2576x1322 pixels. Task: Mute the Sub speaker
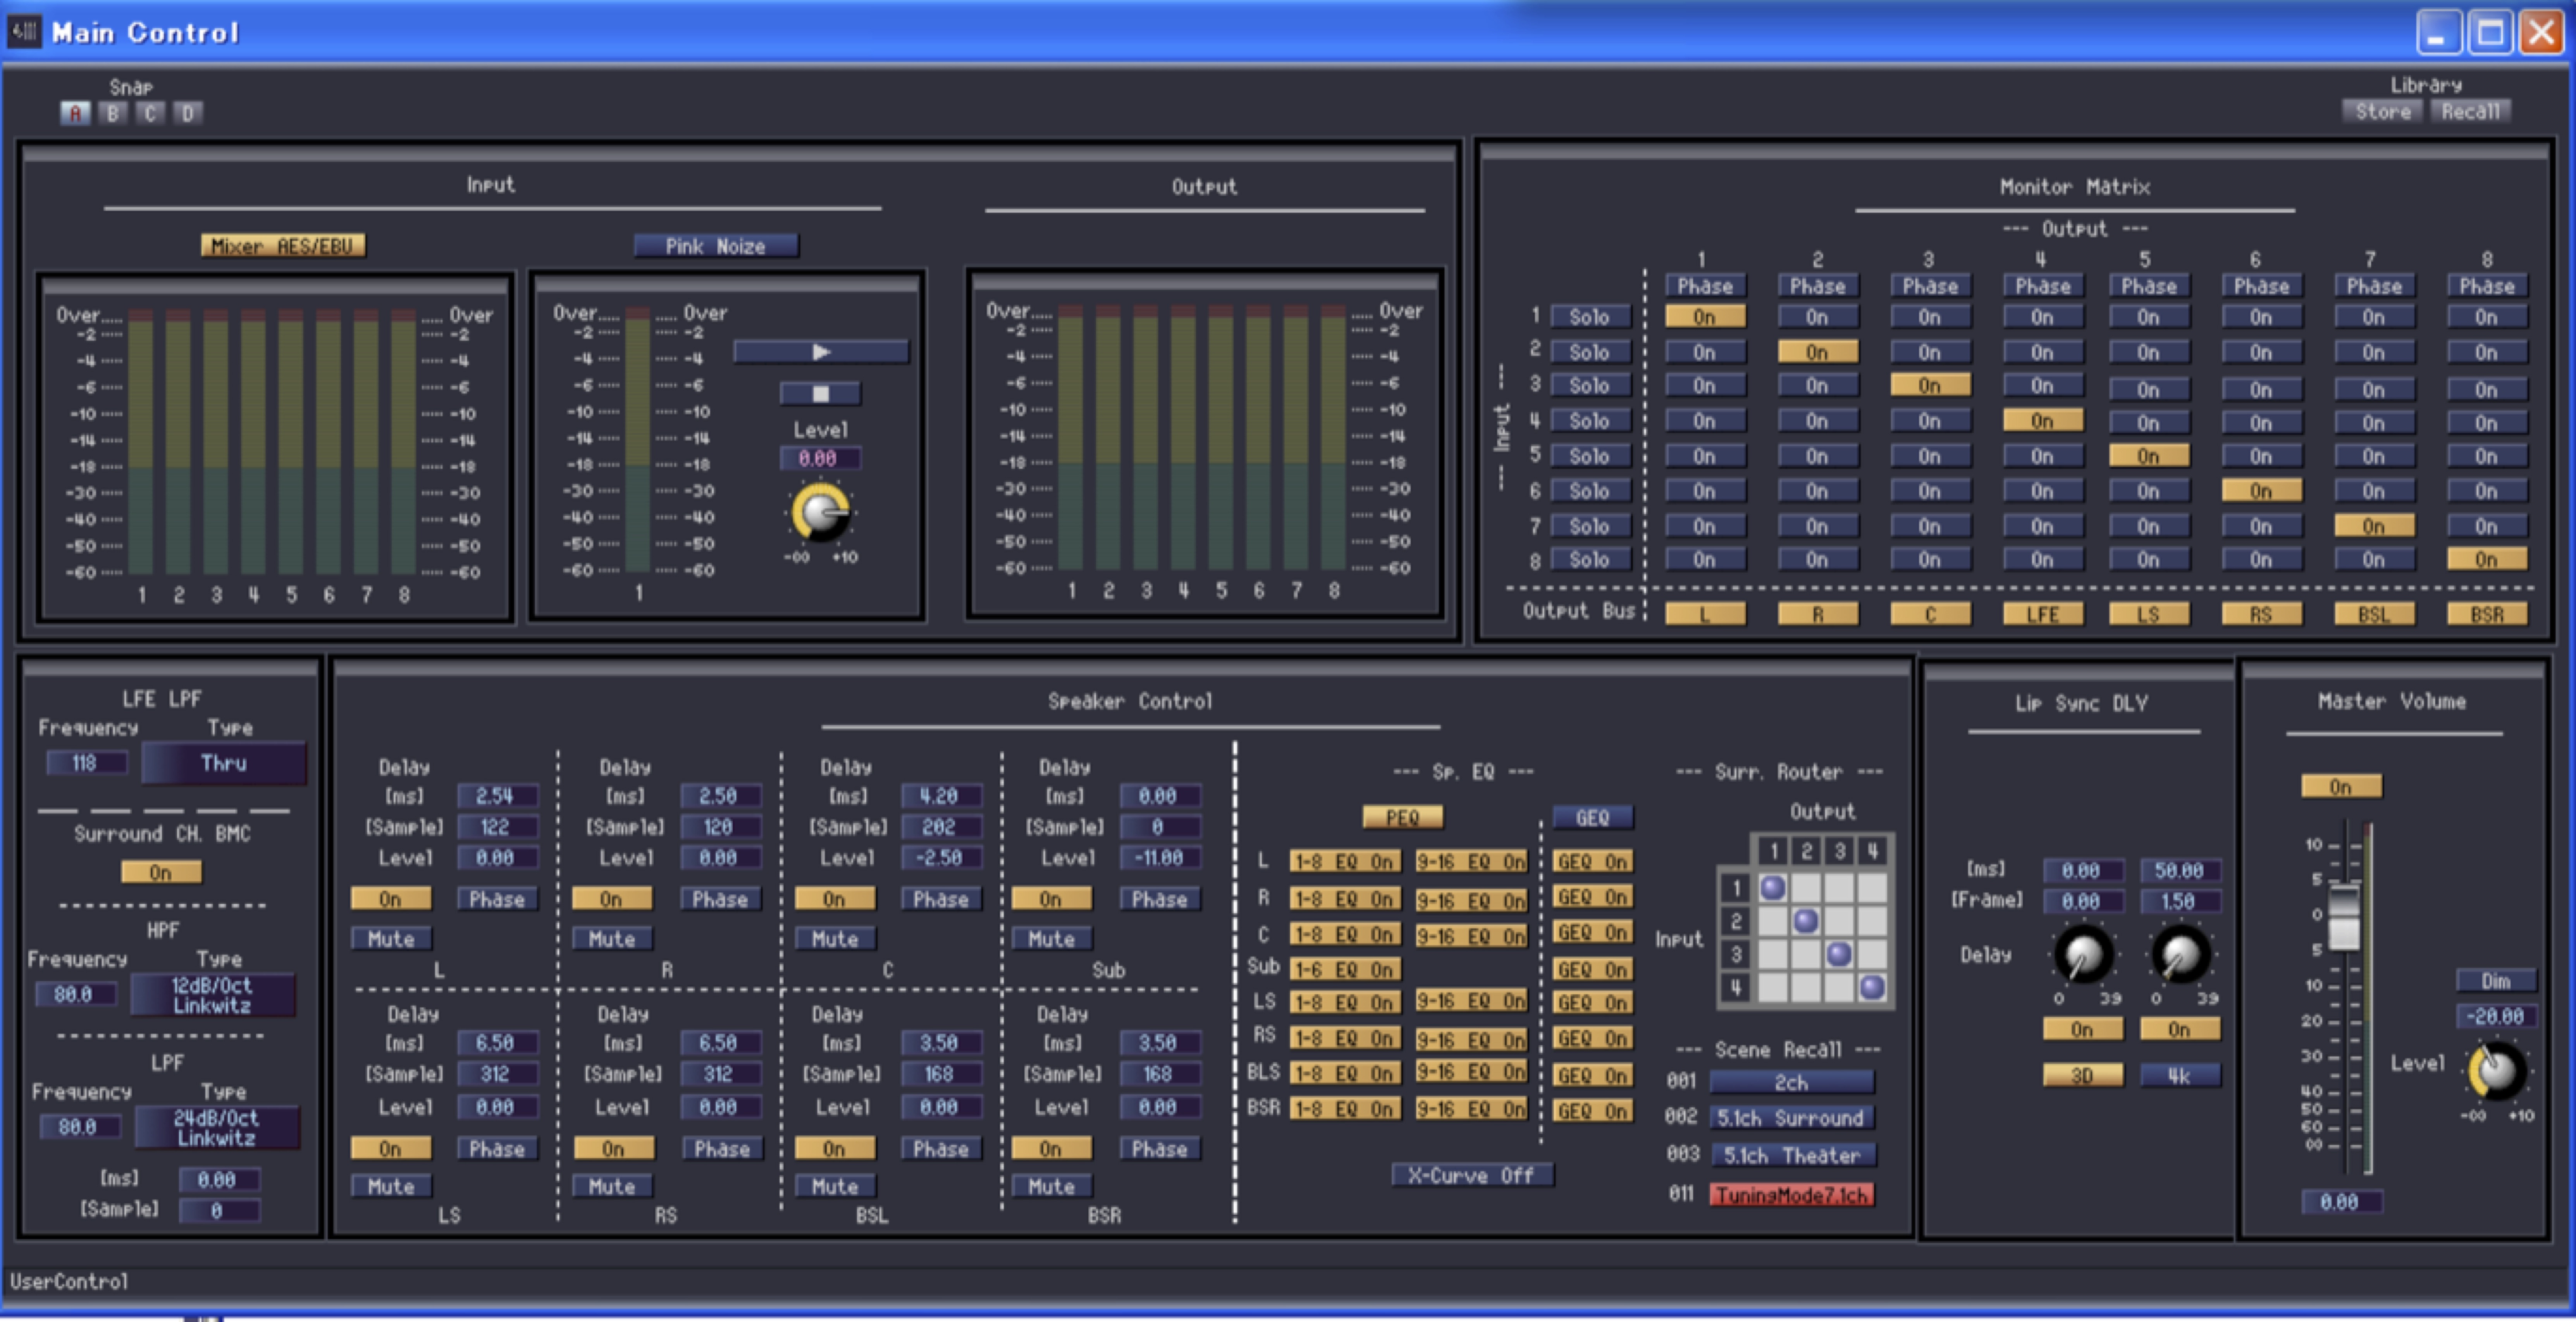coord(1052,939)
